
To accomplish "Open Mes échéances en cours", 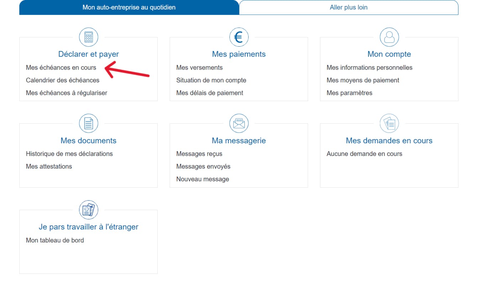I will point(61,67).
